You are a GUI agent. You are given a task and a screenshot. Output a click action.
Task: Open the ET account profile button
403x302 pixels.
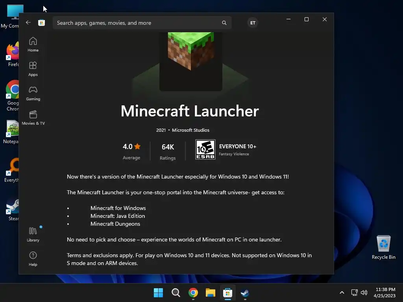point(253,23)
